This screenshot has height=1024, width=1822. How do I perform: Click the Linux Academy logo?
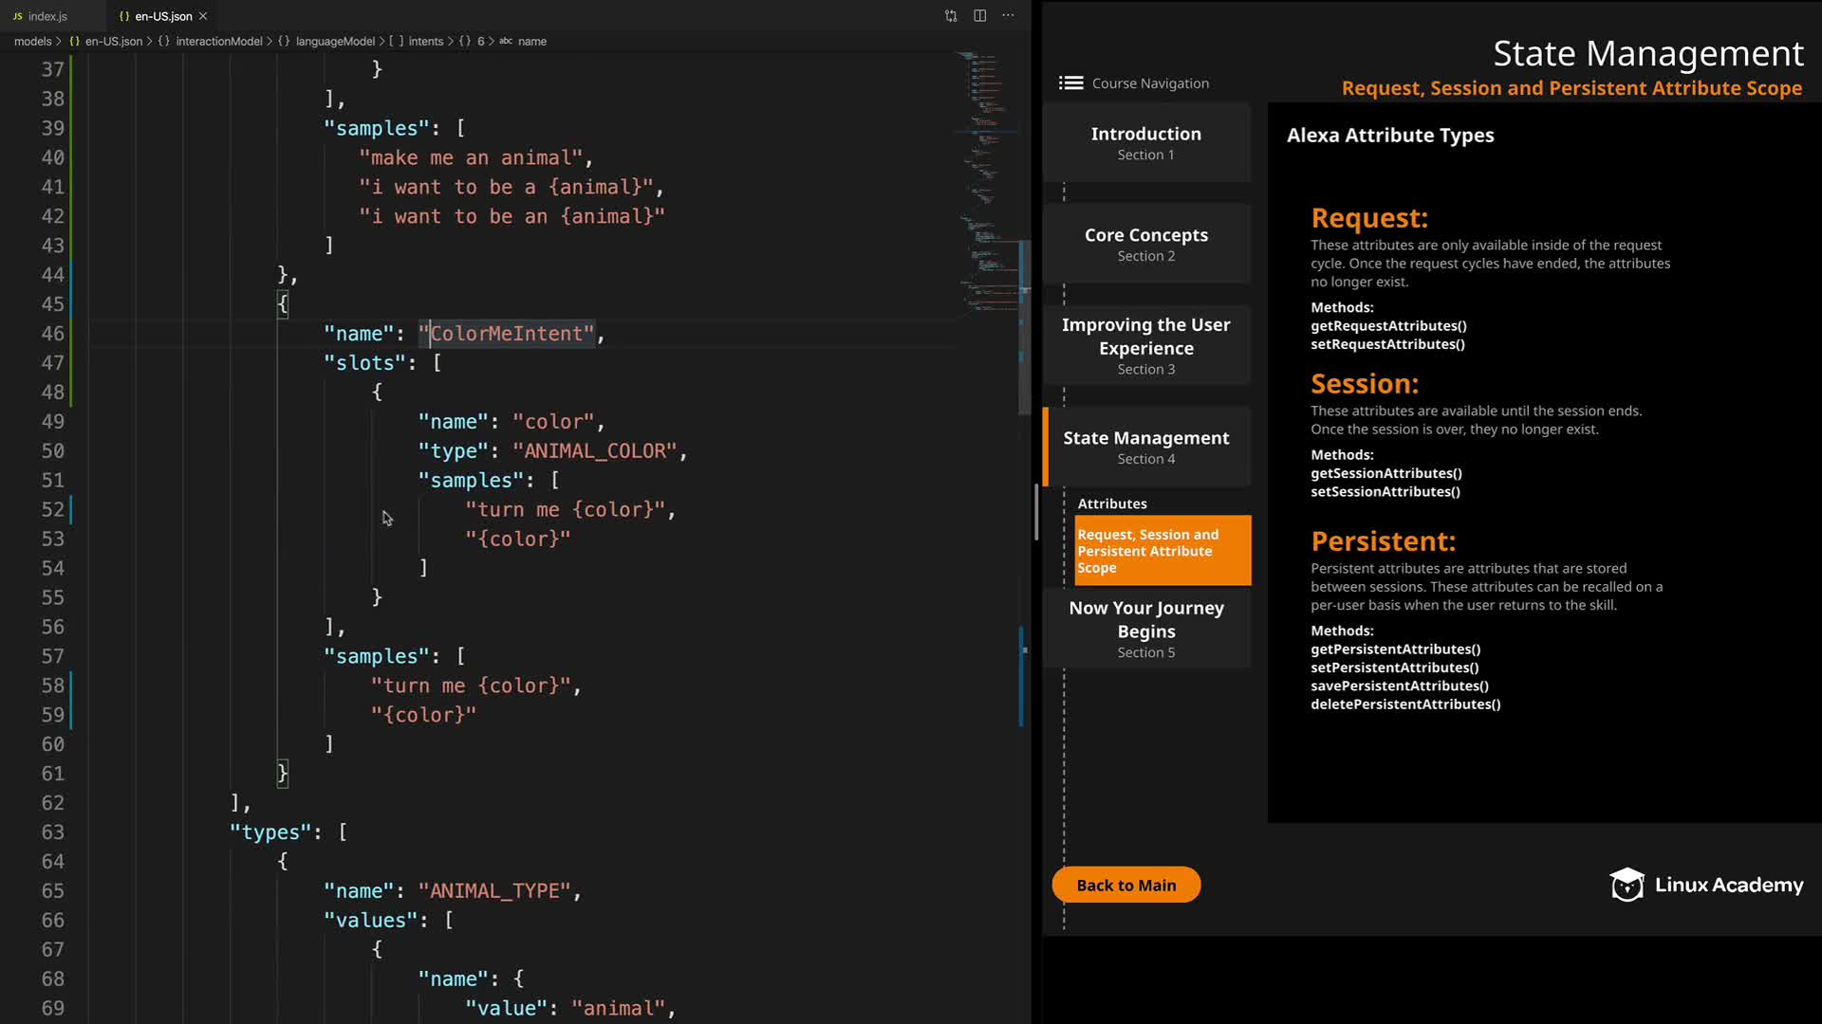point(1706,885)
